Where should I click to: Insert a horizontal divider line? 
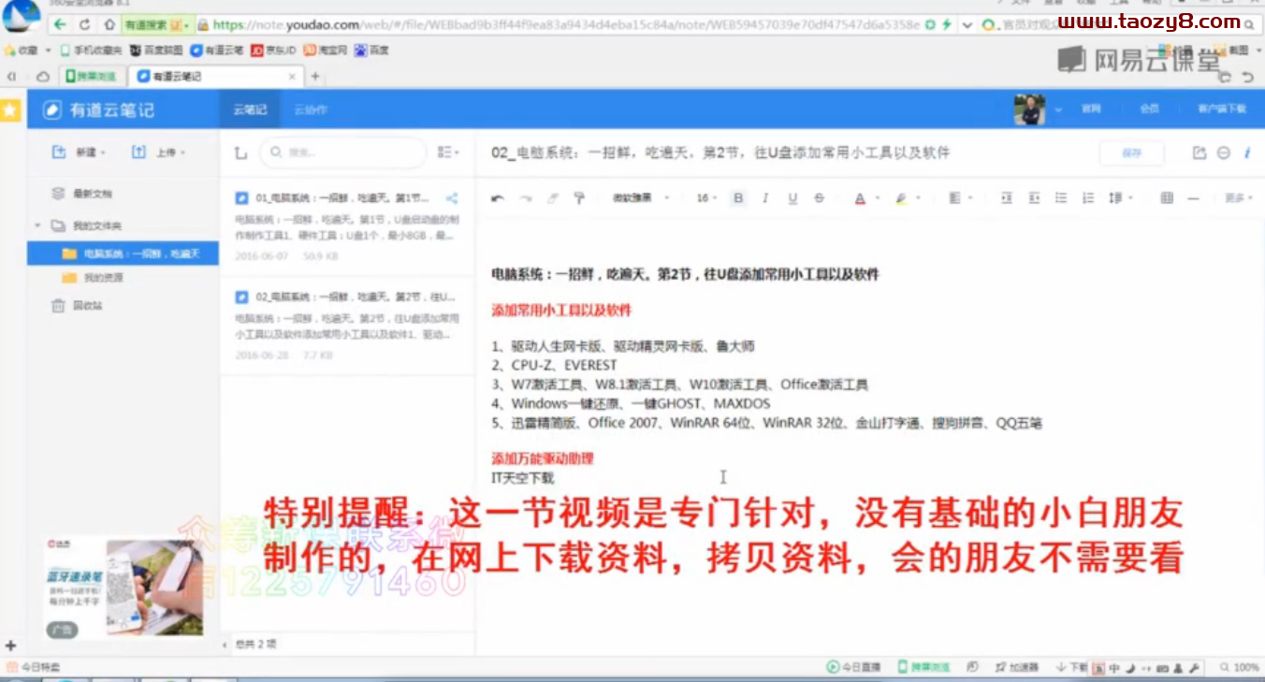click(1193, 198)
